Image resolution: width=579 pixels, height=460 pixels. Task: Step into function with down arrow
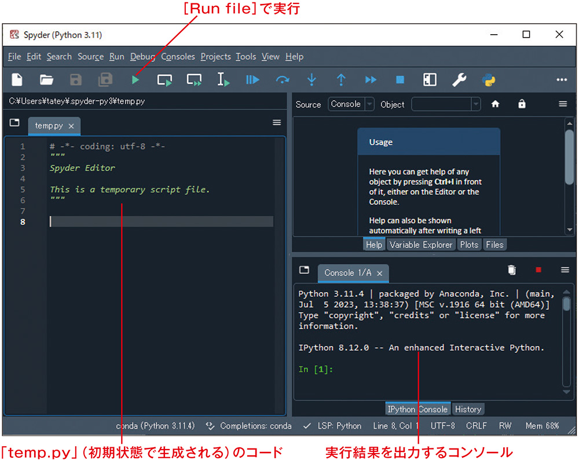[312, 80]
